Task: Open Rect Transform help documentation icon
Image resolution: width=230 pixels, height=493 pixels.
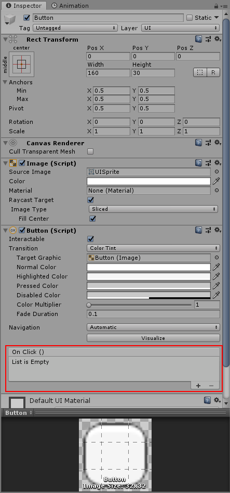Action: point(198,39)
